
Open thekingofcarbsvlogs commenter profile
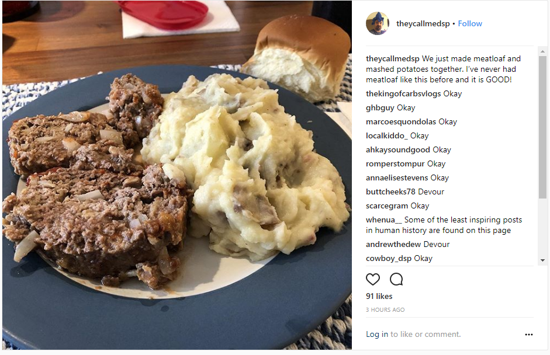pos(403,94)
